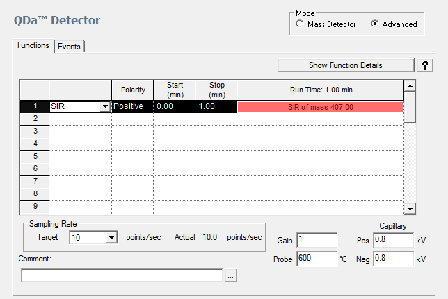Click the Probe temperature input field
This screenshot has width=448, height=299.
point(317,259)
